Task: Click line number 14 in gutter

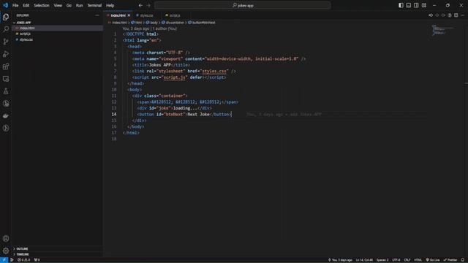Action: (114, 114)
